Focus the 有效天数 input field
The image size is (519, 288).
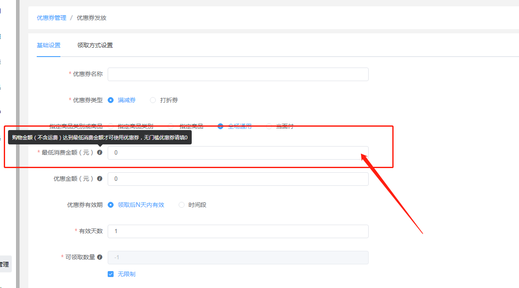[x=238, y=231]
